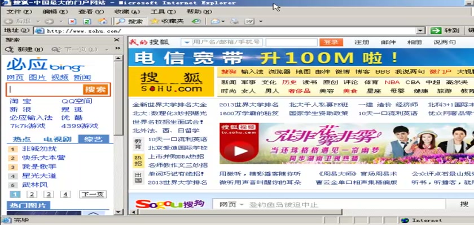Screen dimensions: 474x225
Task: Refresh the page with green arrows icon
Action: [87, 21]
